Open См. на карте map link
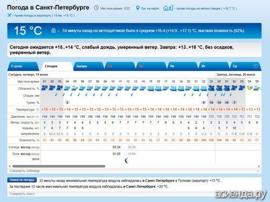Screen dimensions: 270x202 [x=150, y=9]
